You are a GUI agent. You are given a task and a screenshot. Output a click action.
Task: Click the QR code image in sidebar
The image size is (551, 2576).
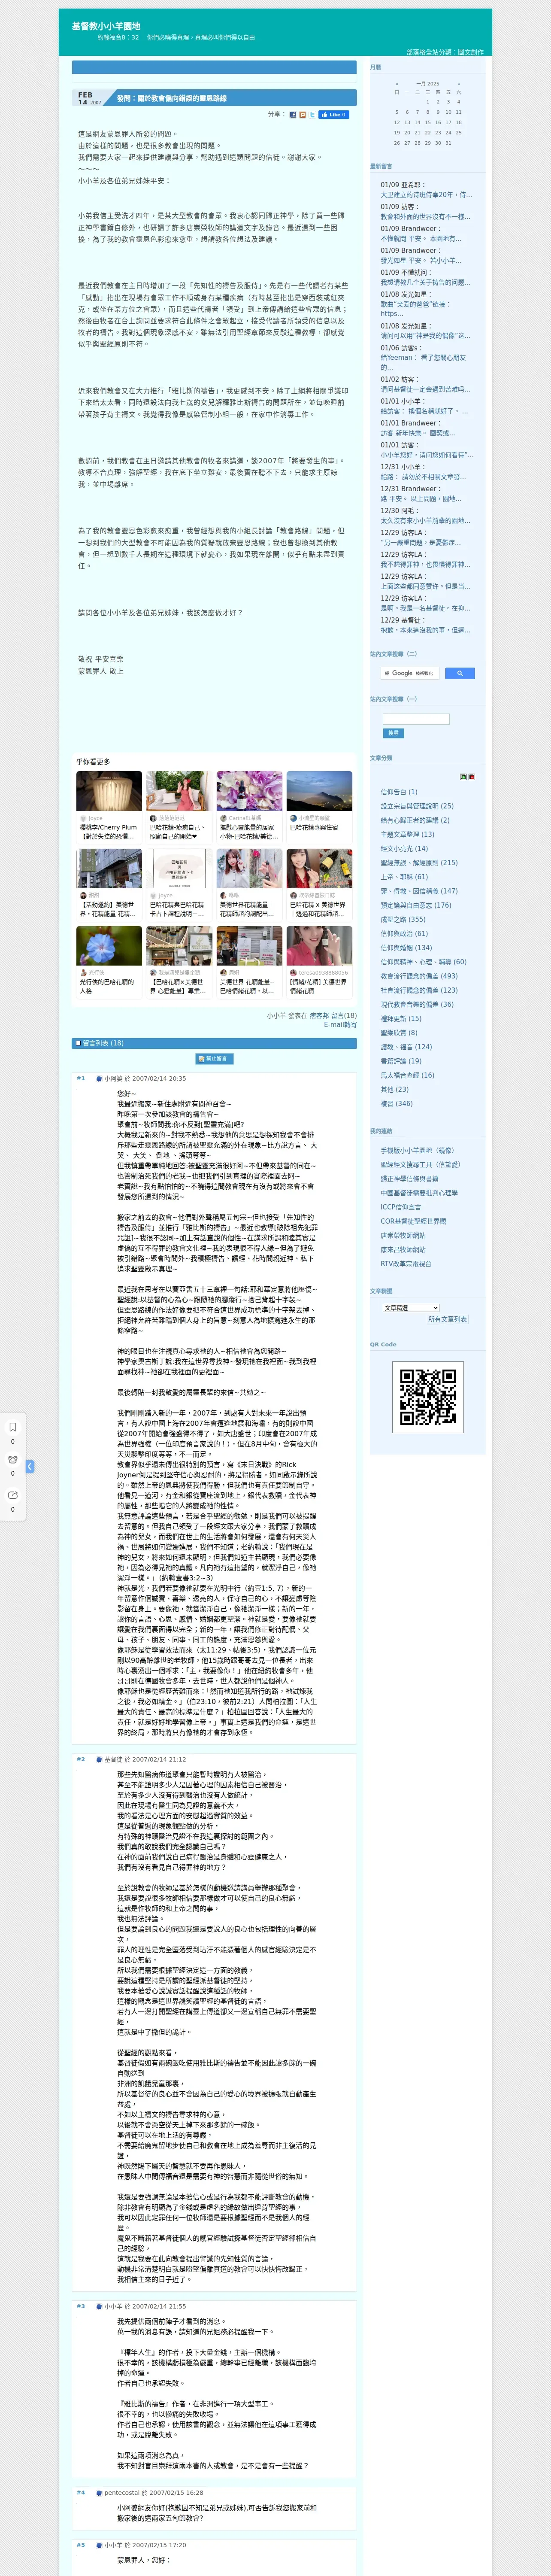coord(427,1397)
